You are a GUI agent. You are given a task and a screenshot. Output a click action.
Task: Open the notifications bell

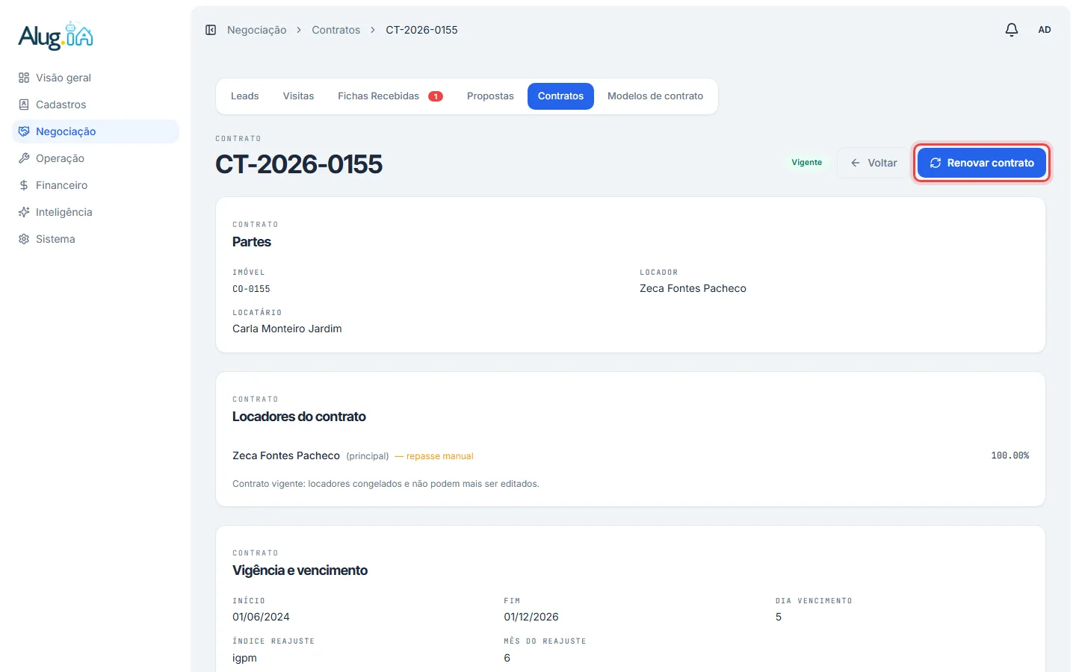(x=1012, y=30)
